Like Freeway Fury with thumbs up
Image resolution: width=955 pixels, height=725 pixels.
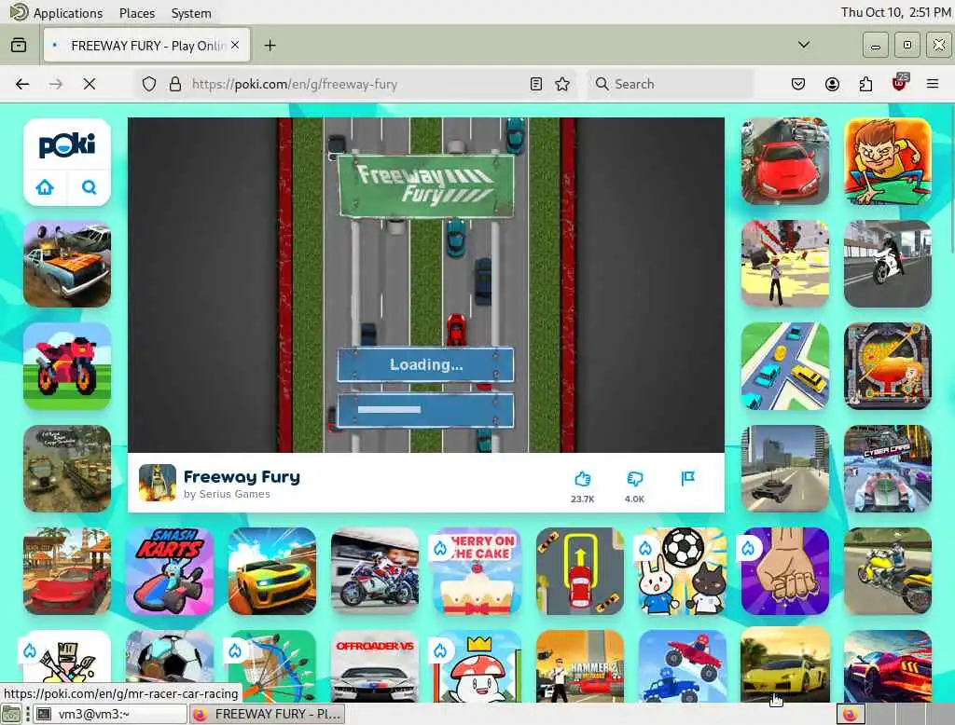coord(582,479)
